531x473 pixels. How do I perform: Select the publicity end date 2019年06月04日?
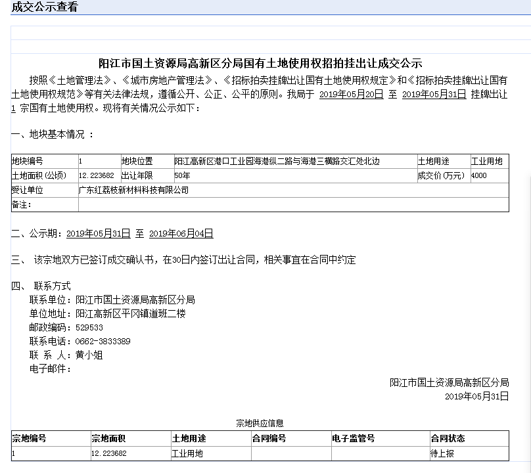[x=181, y=233]
